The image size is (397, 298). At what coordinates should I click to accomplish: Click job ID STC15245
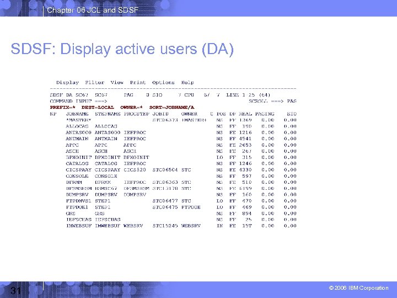[x=165, y=226]
